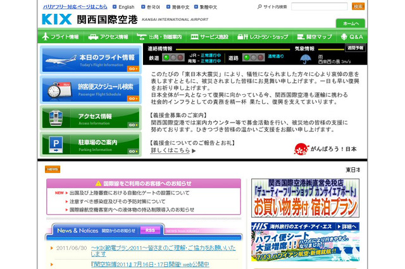Screen dimensions: 405x269
Task: Open the Q&A menu
Action: (352, 37)
